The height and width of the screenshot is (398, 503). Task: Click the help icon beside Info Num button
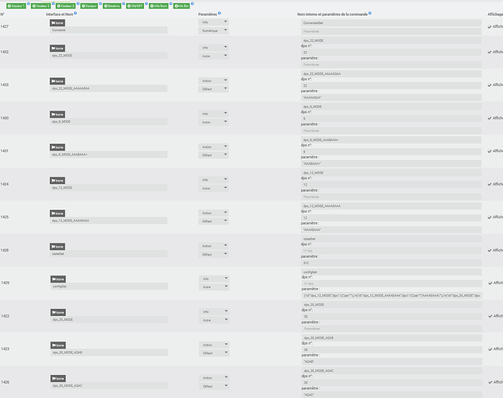pos(170,3)
